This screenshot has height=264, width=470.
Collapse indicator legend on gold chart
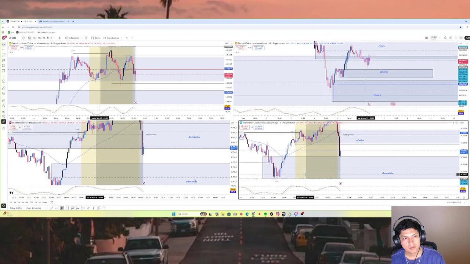click(x=11, y=52)
